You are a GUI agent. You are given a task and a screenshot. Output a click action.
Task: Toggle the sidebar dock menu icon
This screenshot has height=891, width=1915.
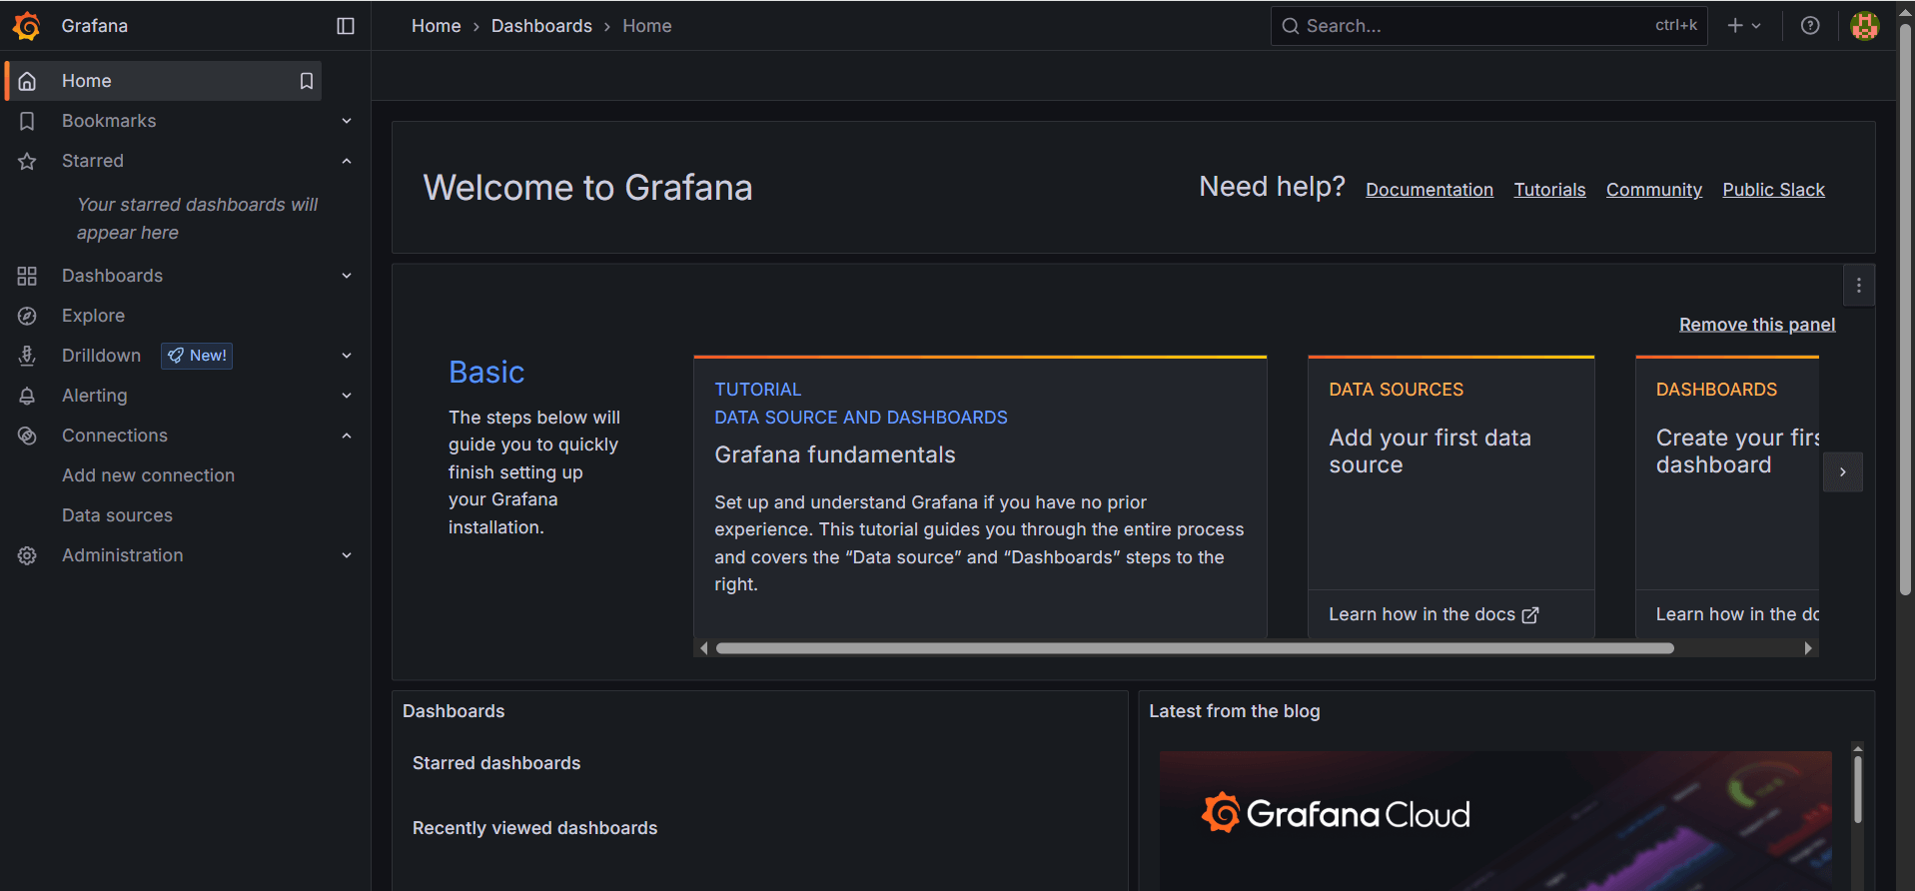[346, 26]
